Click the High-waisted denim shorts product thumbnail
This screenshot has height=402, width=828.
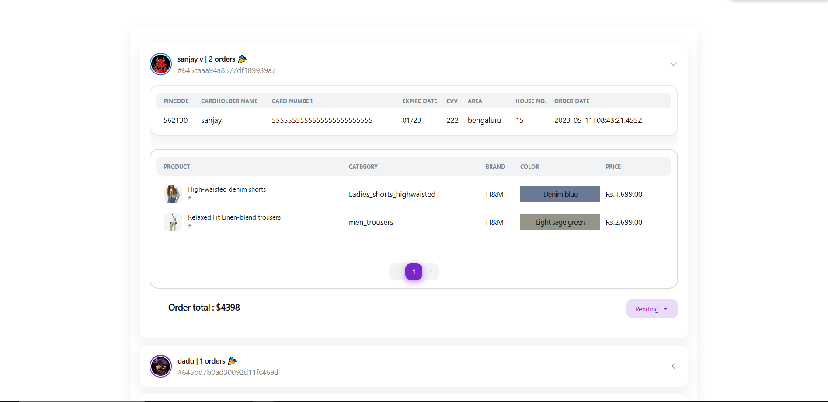173,194
